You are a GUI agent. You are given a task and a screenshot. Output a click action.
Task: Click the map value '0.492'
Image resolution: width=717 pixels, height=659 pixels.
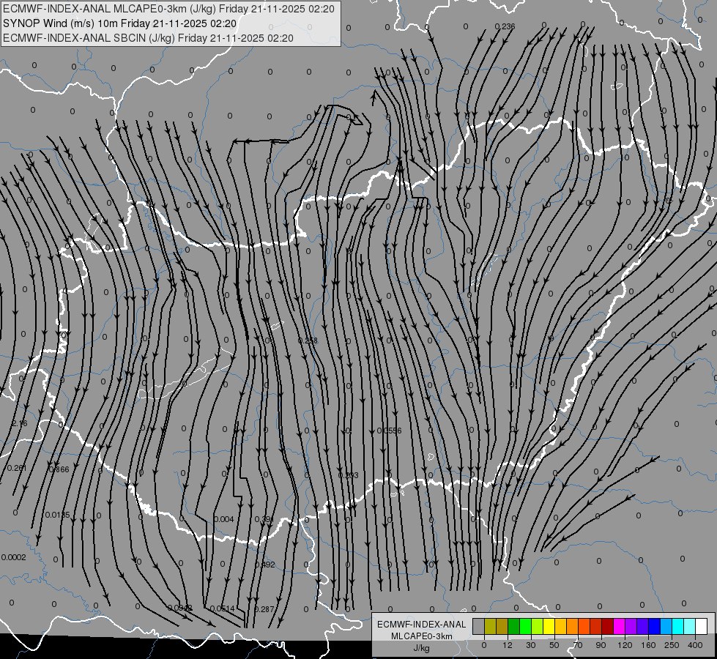(265, 565)
